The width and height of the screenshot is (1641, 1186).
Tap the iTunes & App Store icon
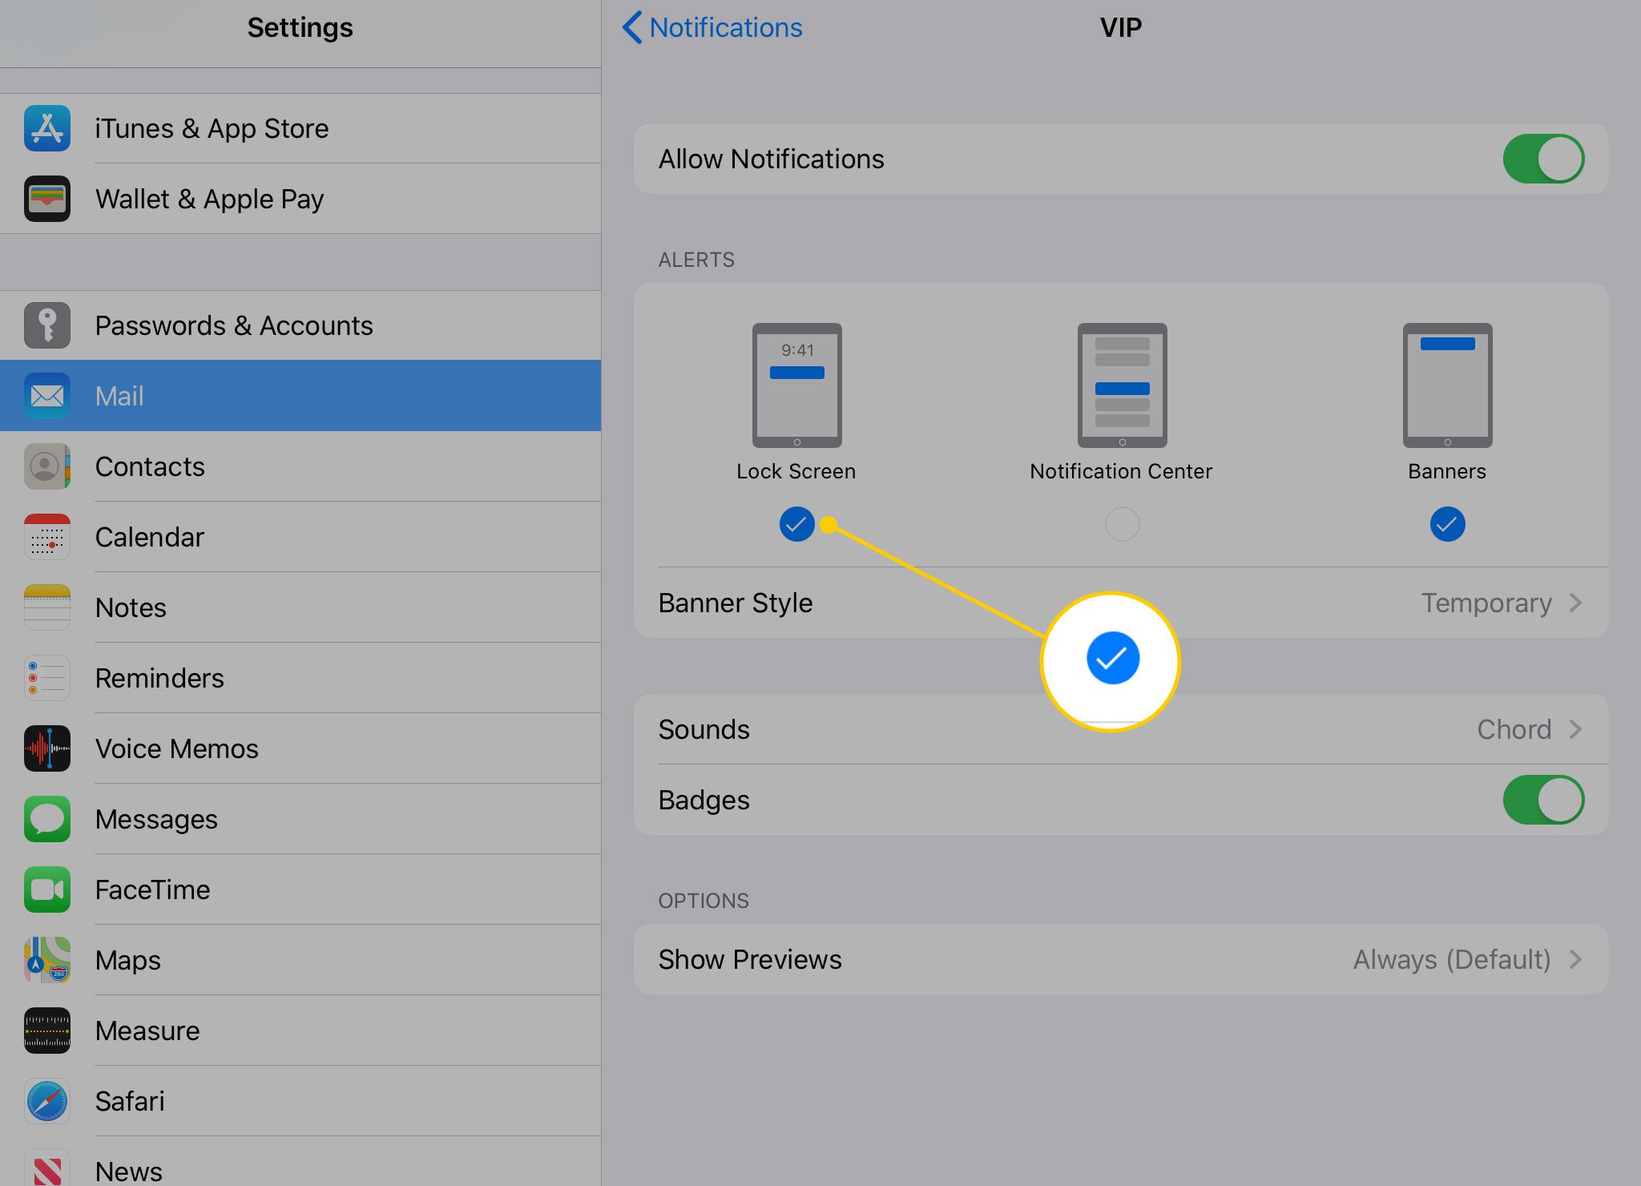coord(47,128)
